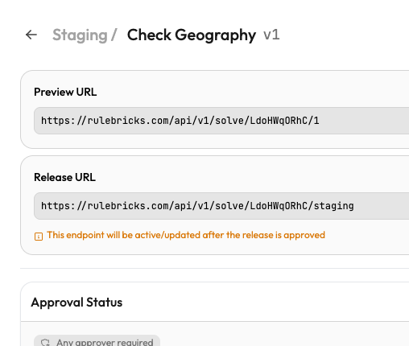The image size is (409, 346).
Task: Click the Release URL heading
Action: pos(64,177)
